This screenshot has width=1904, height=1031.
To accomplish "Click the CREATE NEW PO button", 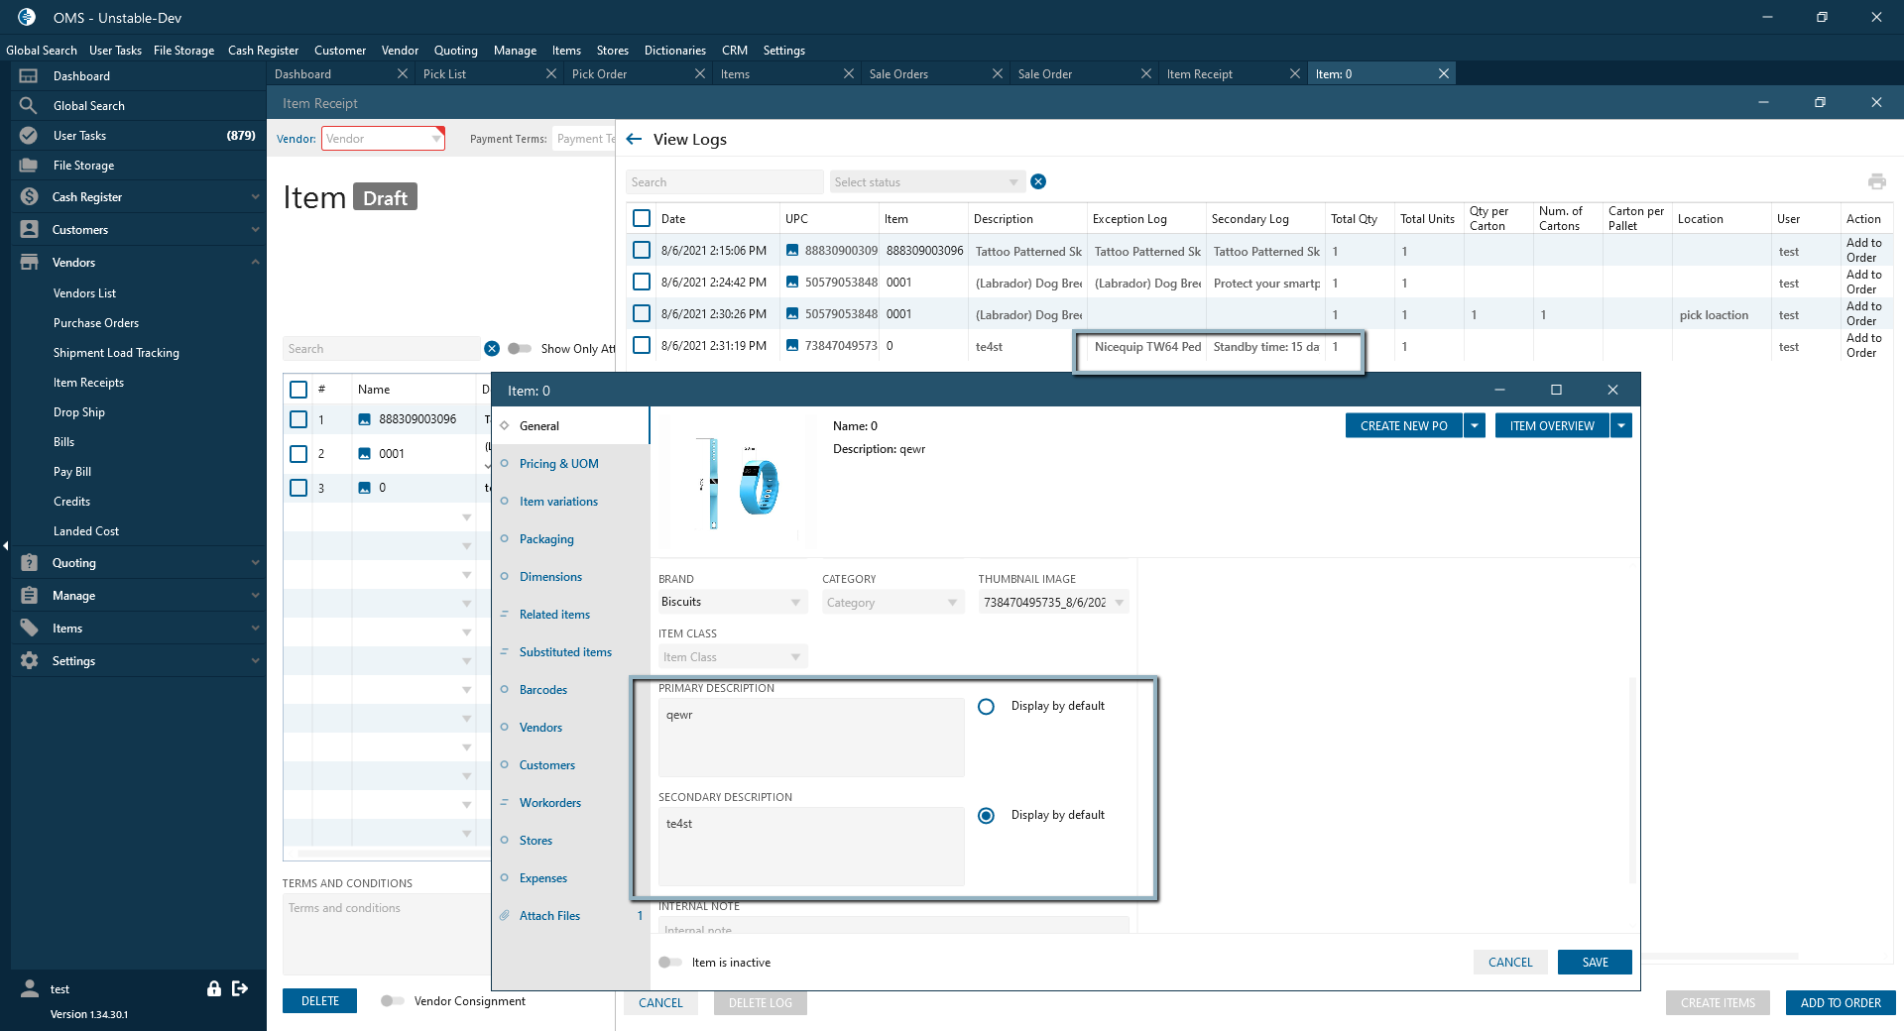I will pos(1403,426).
